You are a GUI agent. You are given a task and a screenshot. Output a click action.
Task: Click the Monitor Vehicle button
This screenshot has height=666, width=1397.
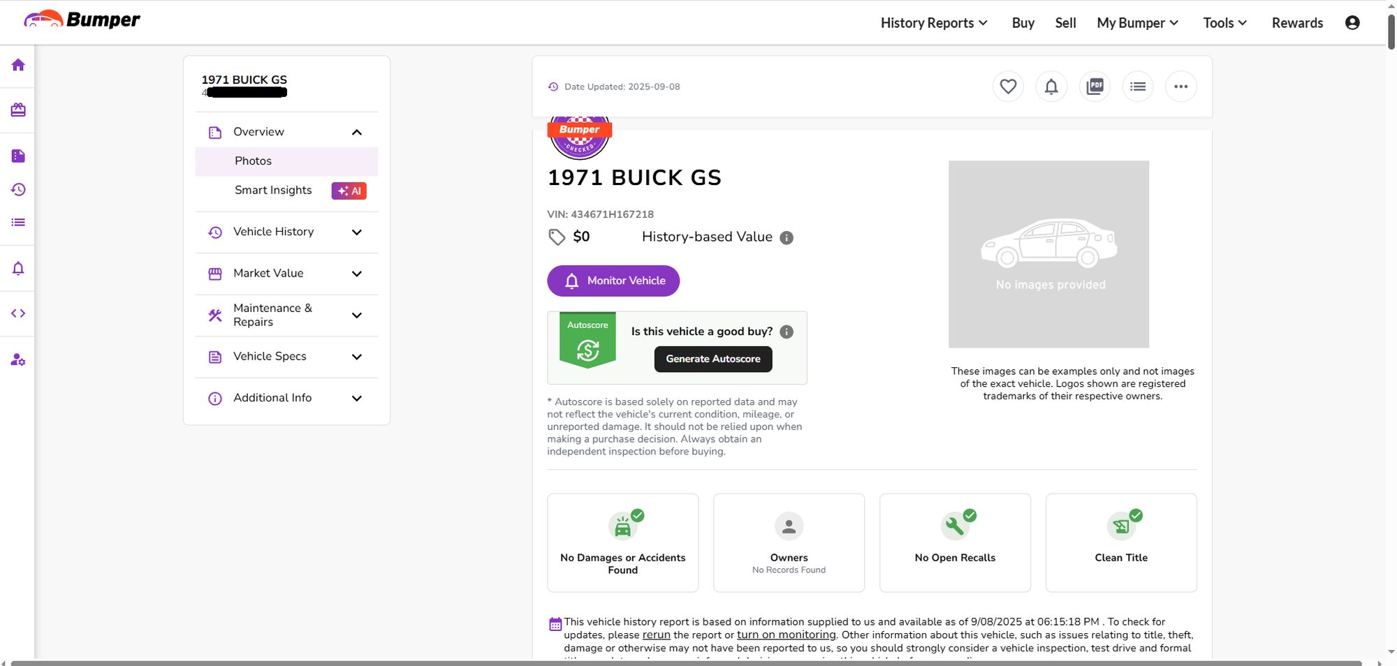[x=613, y=281]
